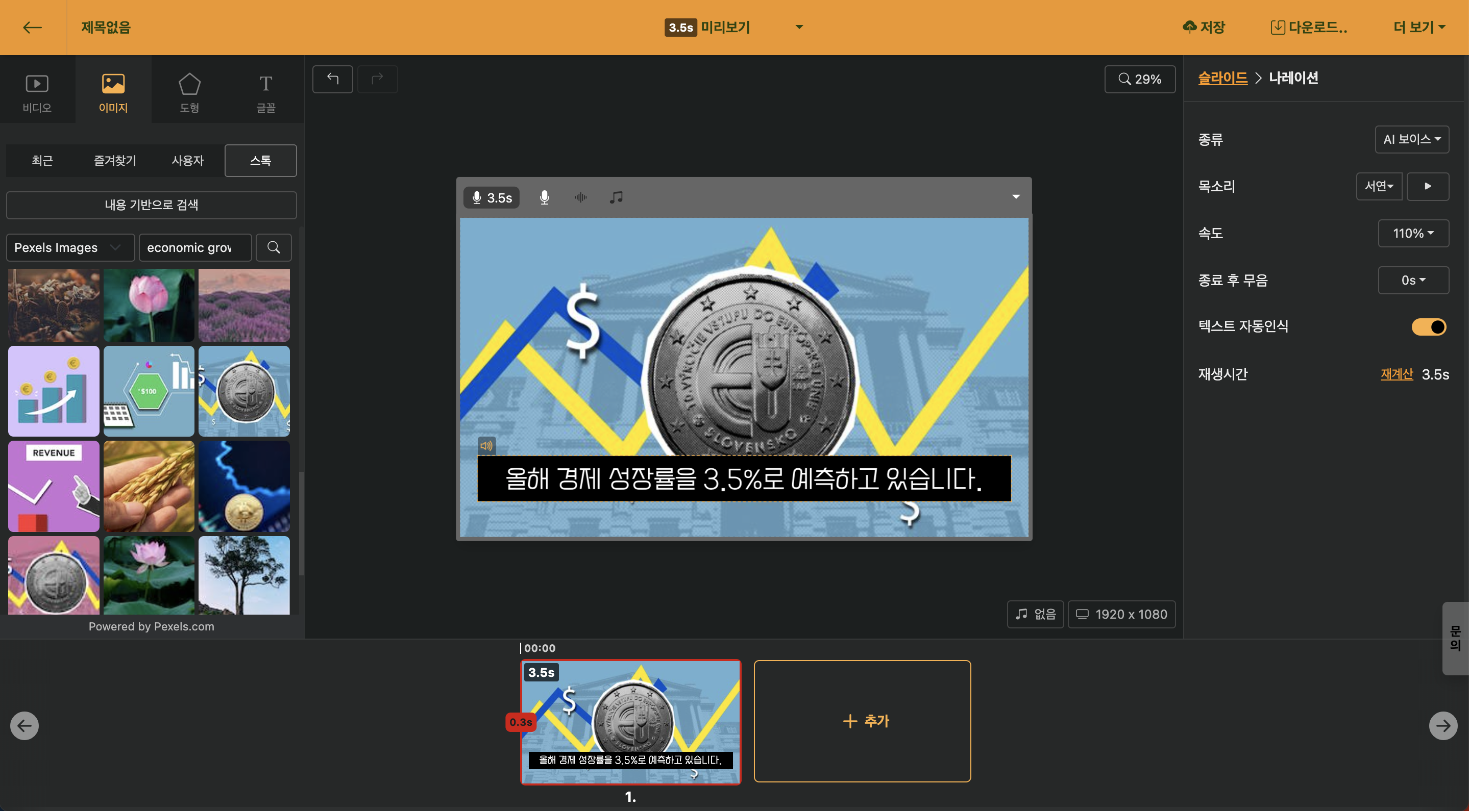1469x811 pixels.
Task: Click the music note icon on slide toolbar
Action: 616,198
